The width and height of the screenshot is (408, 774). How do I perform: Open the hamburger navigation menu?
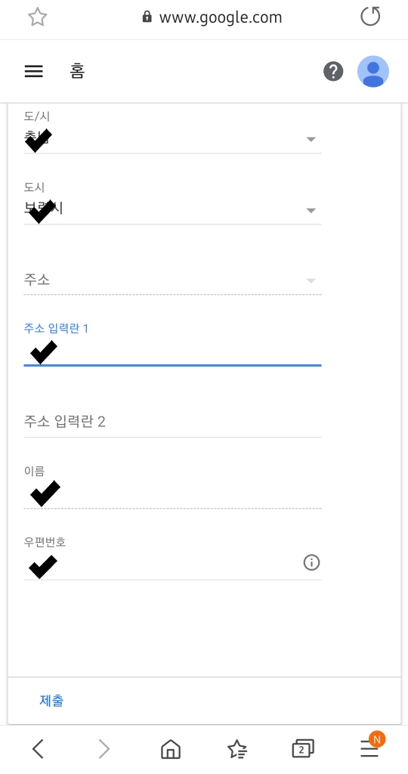click(33, 72)
